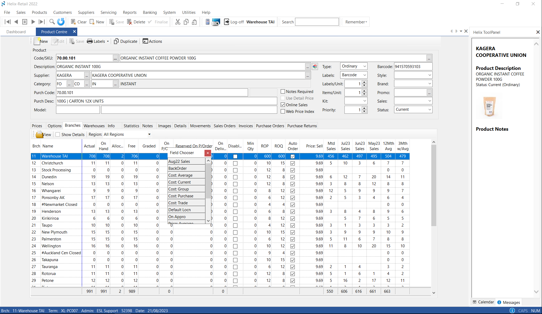Viewport: 542px width, 314px height.
Task: Enable the Notes Required checkbox
Action: tap(283, 91)
